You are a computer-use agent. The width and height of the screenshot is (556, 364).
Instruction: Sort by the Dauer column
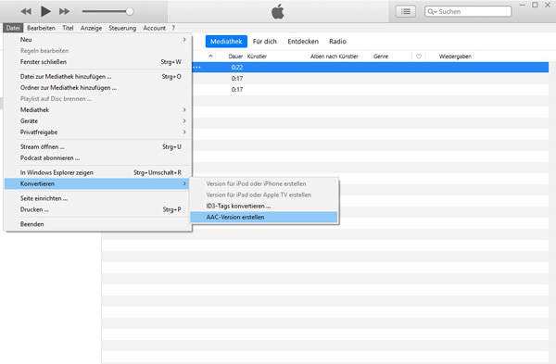235,56
